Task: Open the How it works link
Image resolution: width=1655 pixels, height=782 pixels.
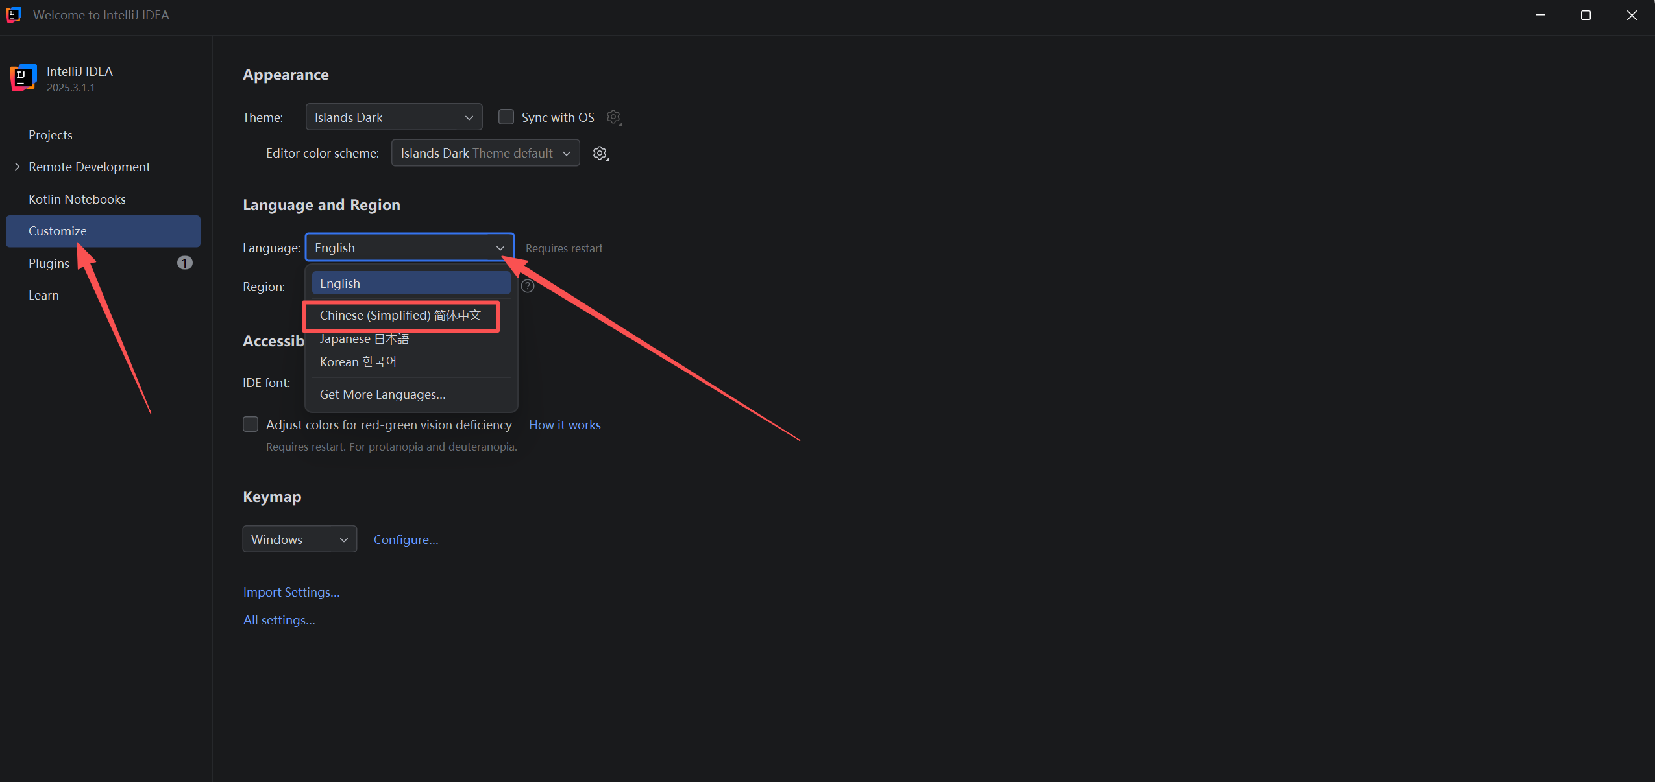Action: click(x=564, y=425)
